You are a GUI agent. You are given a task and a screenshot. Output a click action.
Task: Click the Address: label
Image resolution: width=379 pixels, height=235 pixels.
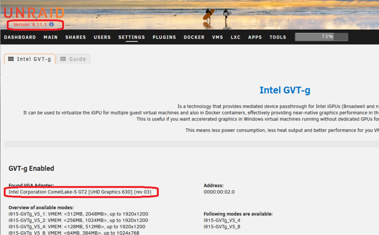tap(214, 186)
